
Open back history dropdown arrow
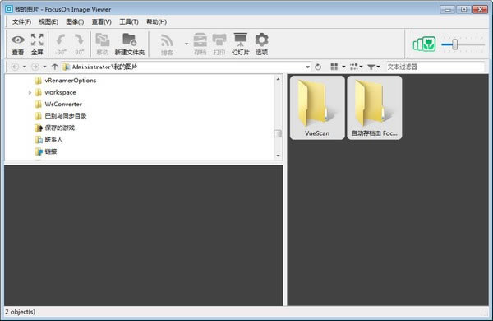click(24, 67)
